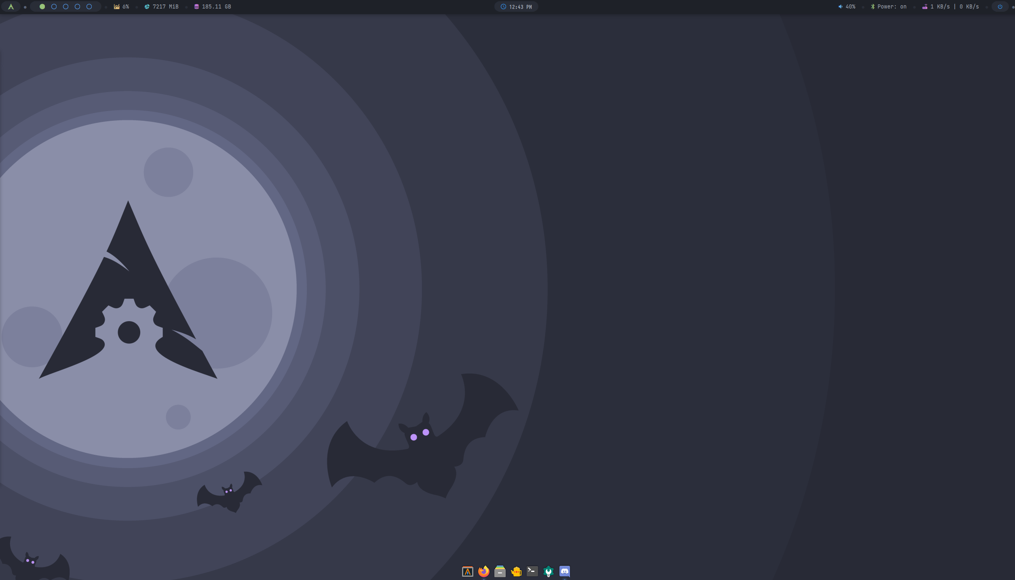Click the network speed KB/s module

[950, 7]
